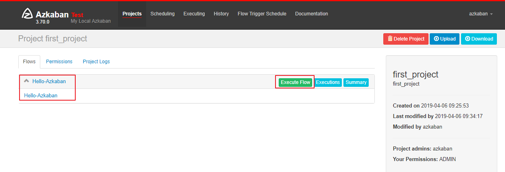Open History from the top navigation

[x=221, y=14]
